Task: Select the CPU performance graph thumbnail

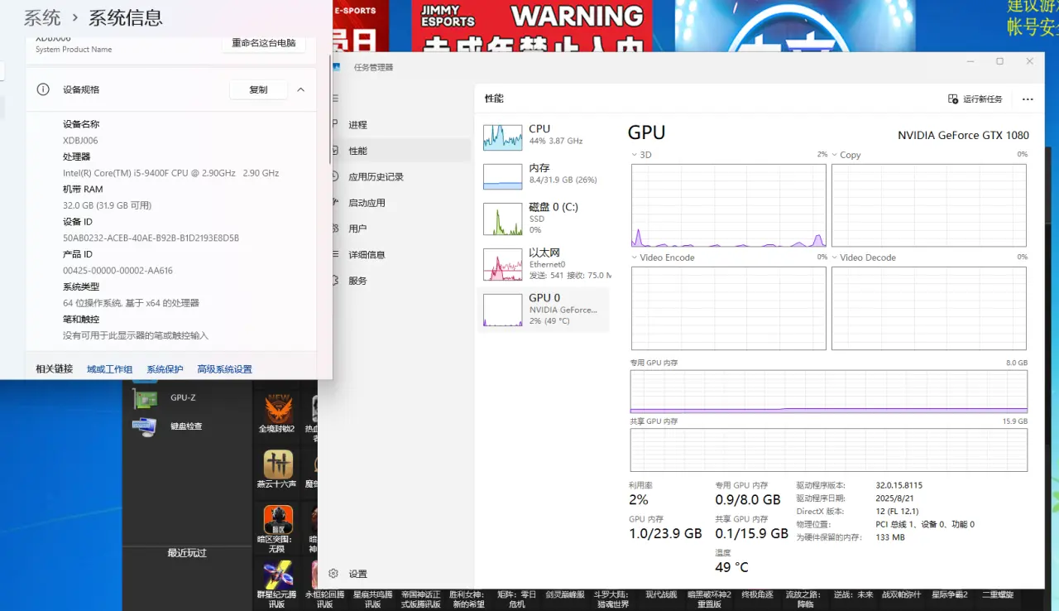Action: (x=502, y=137)
